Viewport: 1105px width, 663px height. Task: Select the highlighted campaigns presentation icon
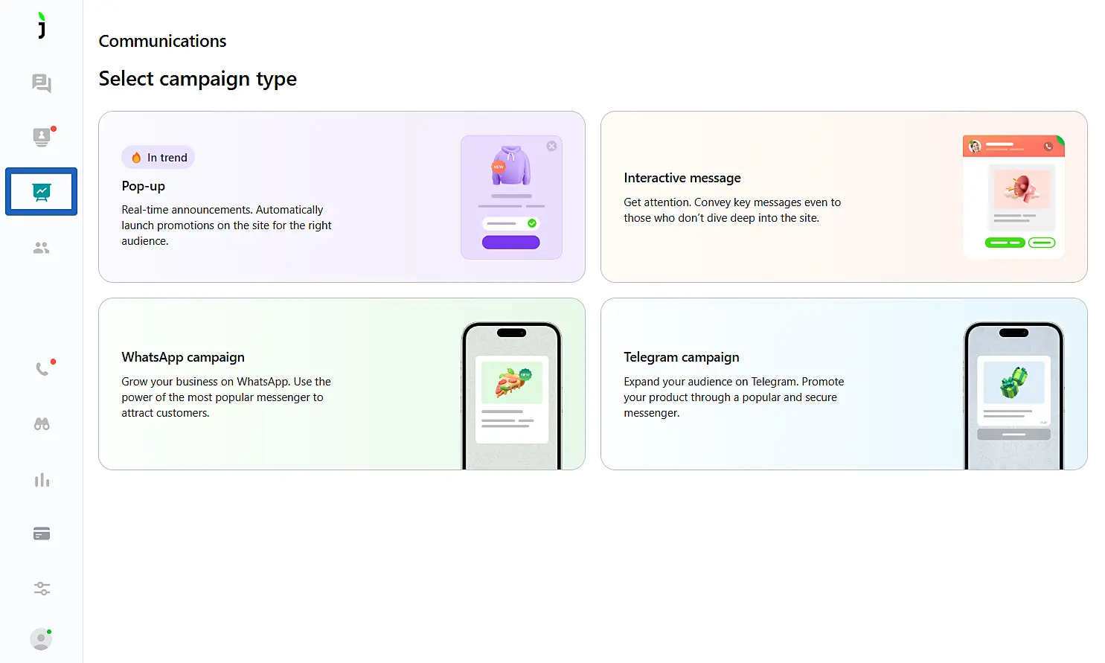[x=42, y=192]
